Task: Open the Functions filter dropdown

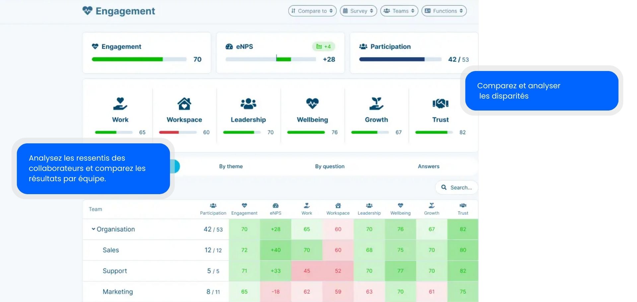Action: pyautogui.click(x=444, y=11)
